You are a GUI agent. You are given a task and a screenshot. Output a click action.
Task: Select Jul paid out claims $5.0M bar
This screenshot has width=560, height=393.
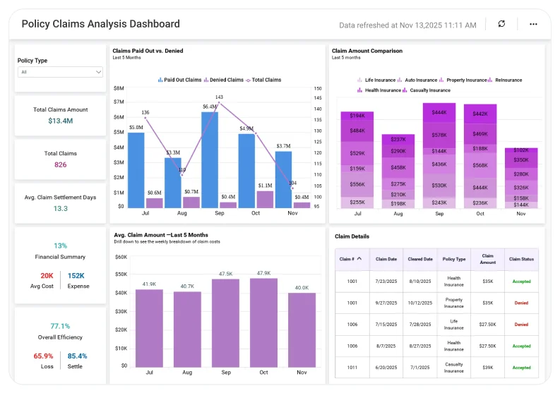[136, 170]
